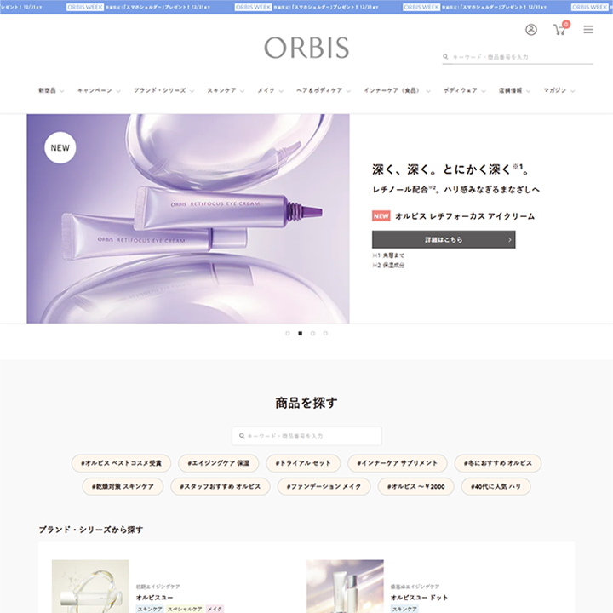Open the user account icon
613x613 pixels.
[531, 29]
